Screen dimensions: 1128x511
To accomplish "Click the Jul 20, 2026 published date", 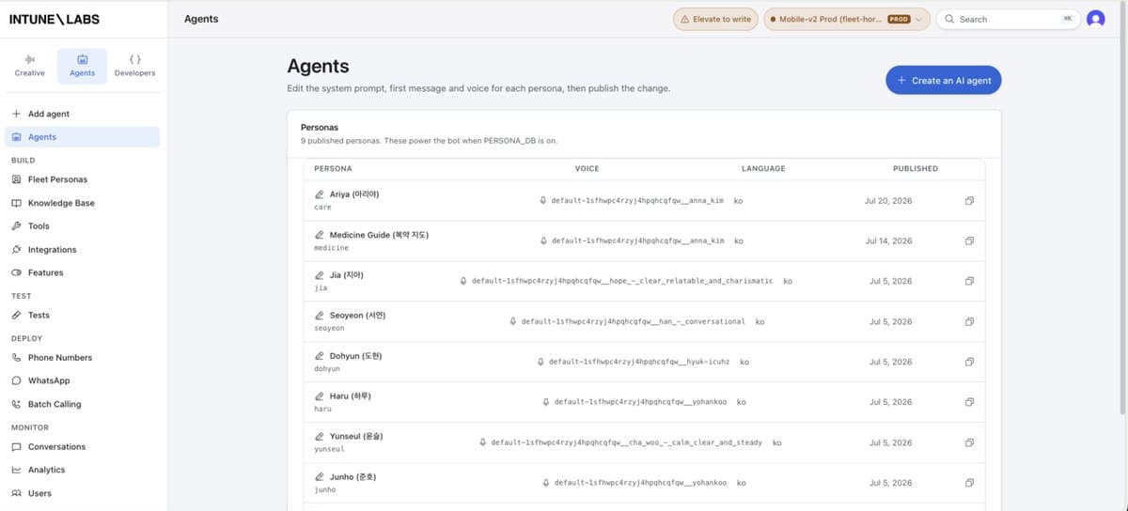I will [x=889, y=201].
